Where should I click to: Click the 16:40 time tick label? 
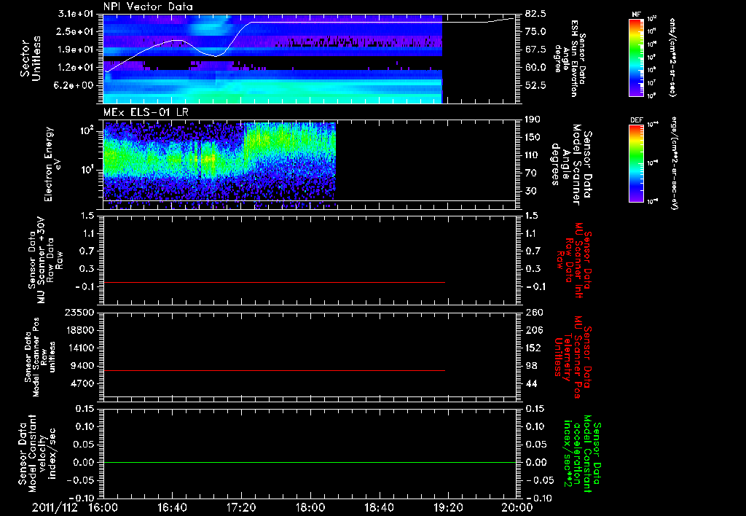pyautogui.click(x=172, y=507)
